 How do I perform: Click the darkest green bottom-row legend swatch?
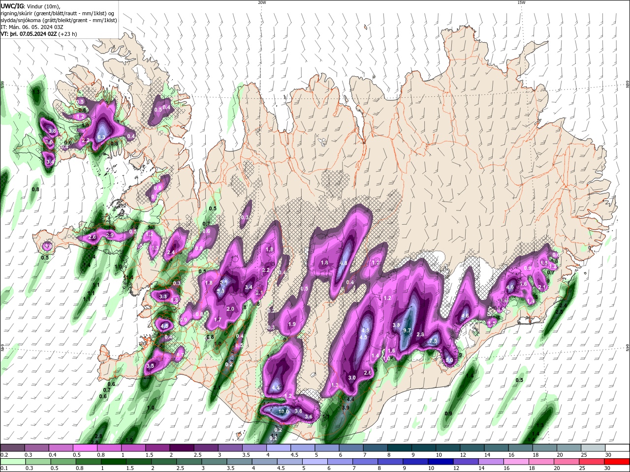pos(114,462)
